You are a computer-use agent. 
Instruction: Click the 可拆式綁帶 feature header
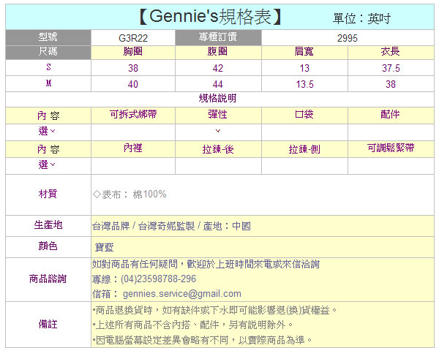[133, 114]
